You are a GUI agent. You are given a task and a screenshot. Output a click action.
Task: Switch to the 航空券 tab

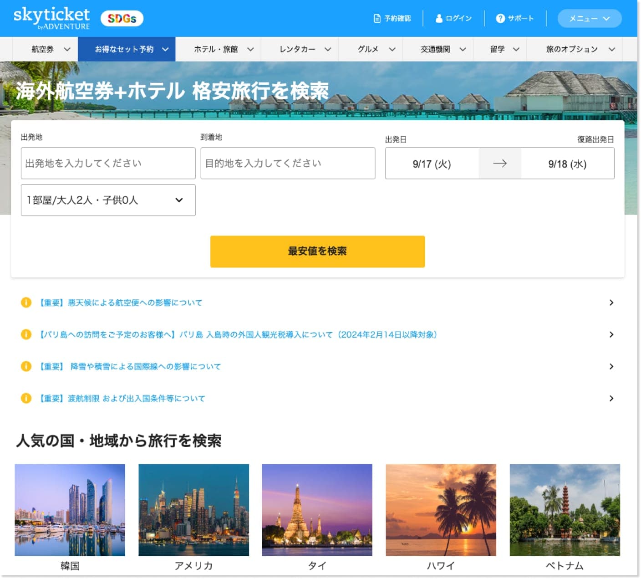point(45,49)
